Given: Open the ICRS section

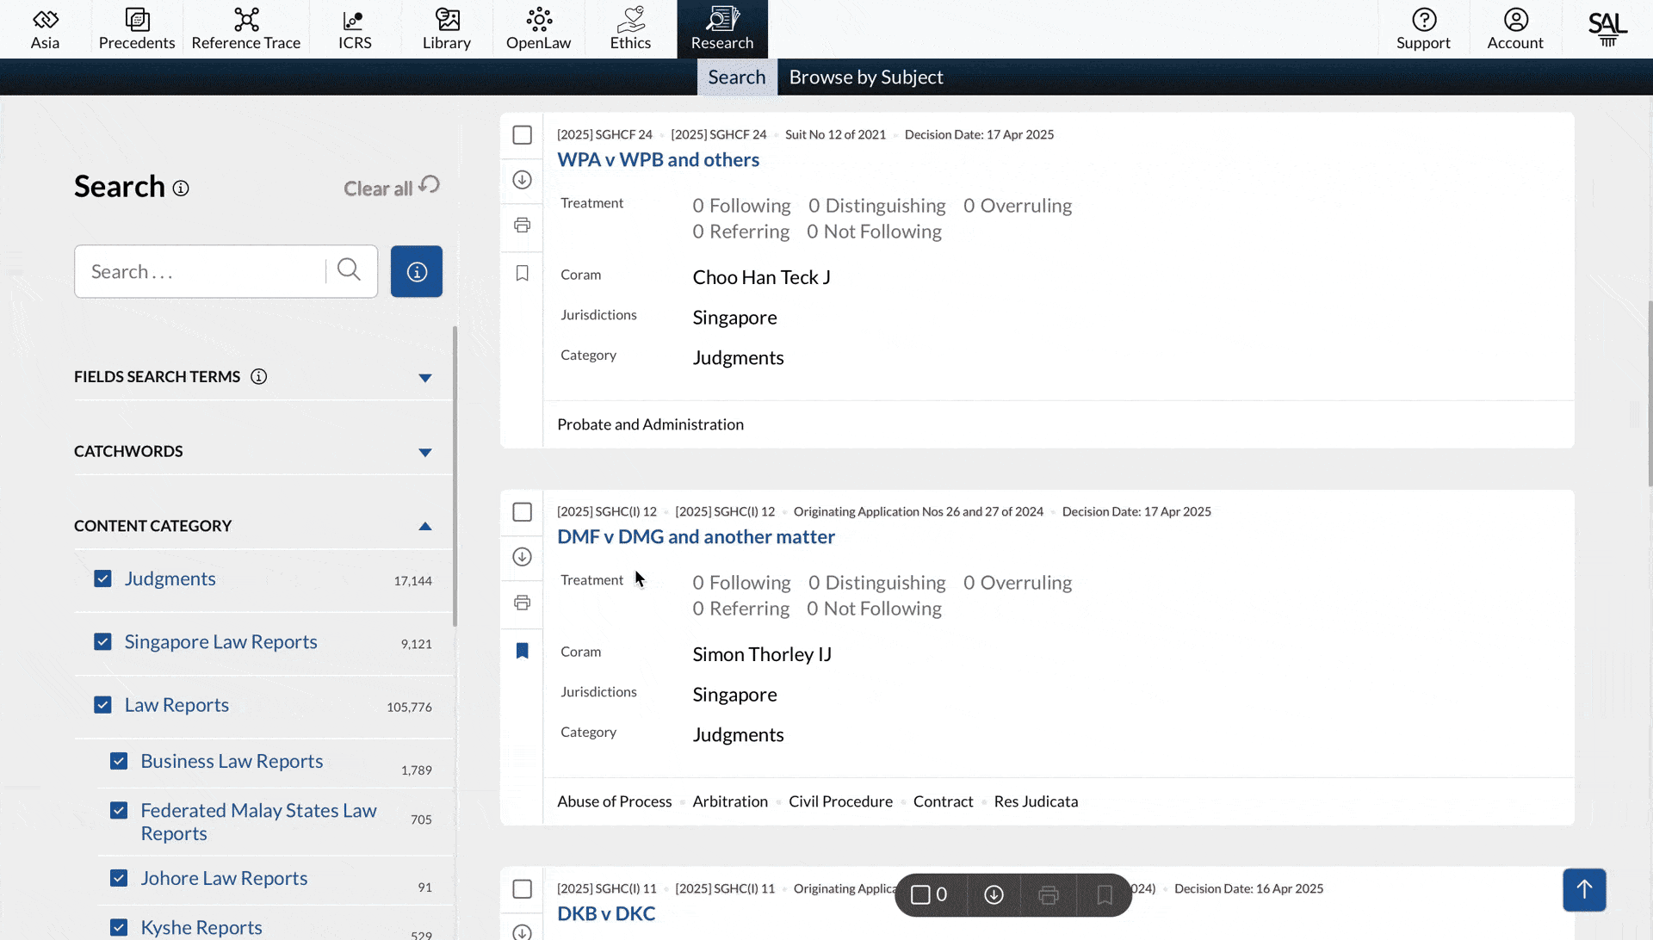Looking at the screenshot, I should point(355,29).
